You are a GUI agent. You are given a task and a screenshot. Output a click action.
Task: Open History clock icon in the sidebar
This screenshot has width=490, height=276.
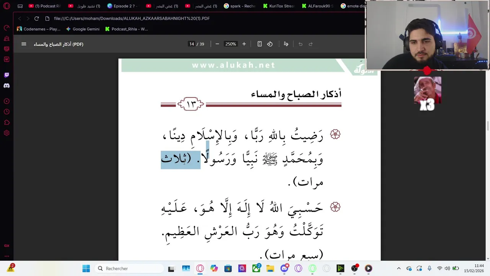coord(7,112)
